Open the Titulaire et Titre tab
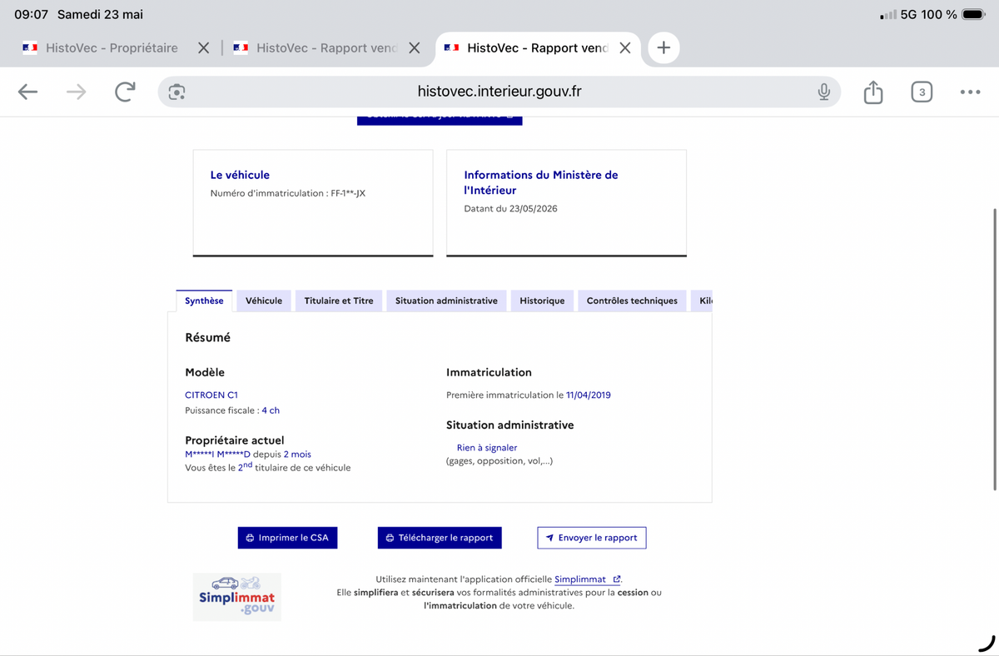This screenshot has width=999, height=656. [x=339, y=301]
